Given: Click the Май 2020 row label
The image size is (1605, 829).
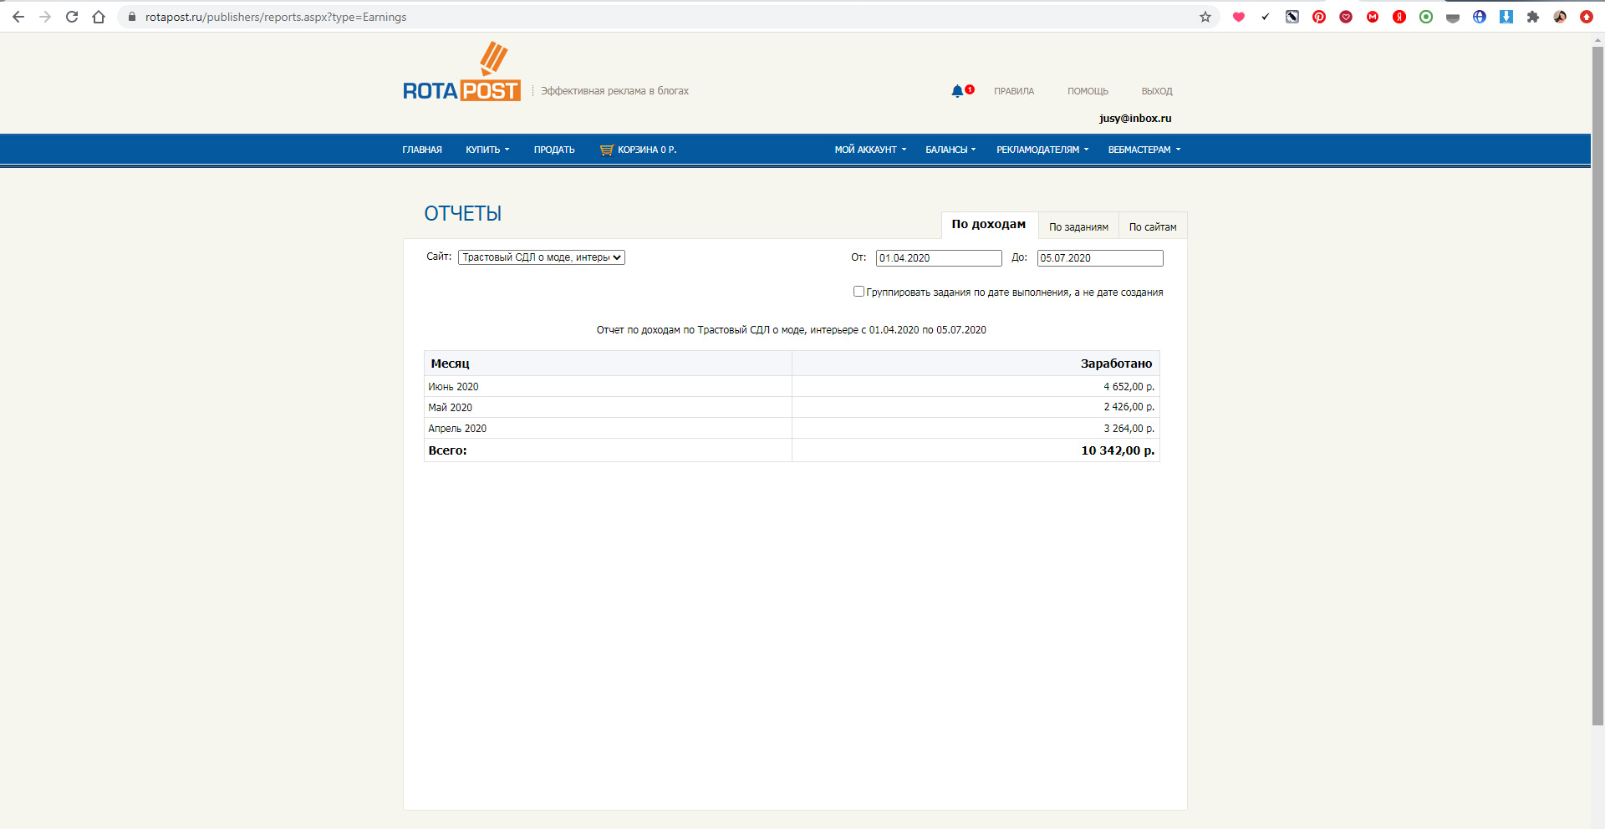Looking at the screenshot, I should 451,408.
